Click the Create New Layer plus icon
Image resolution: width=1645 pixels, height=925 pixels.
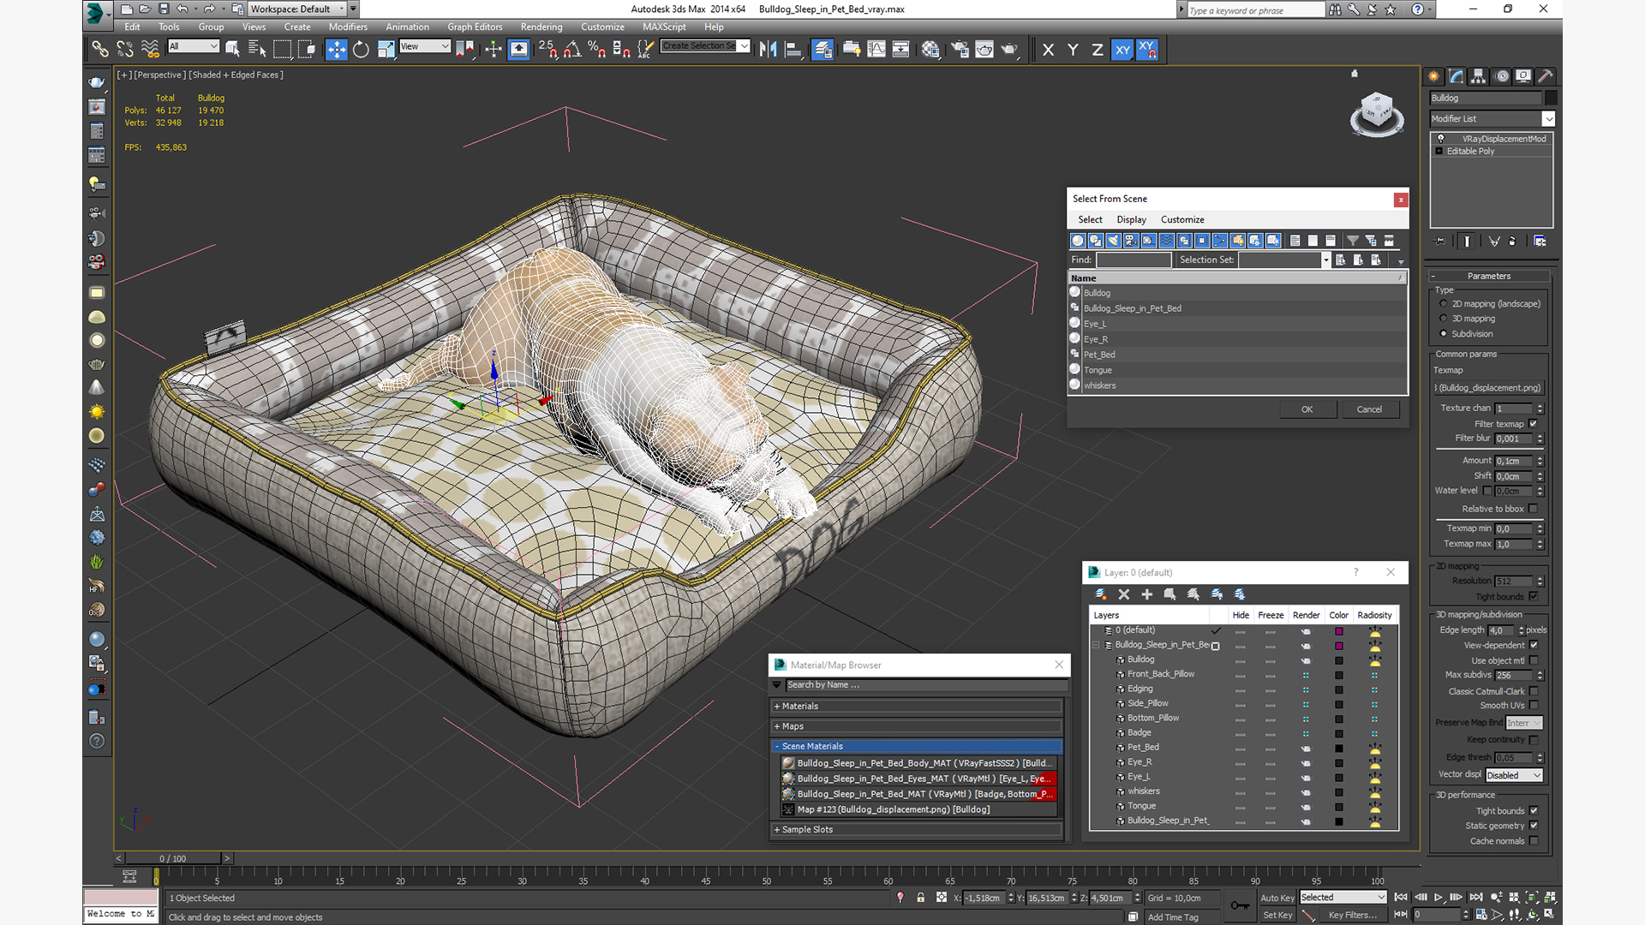(1146, 594)
